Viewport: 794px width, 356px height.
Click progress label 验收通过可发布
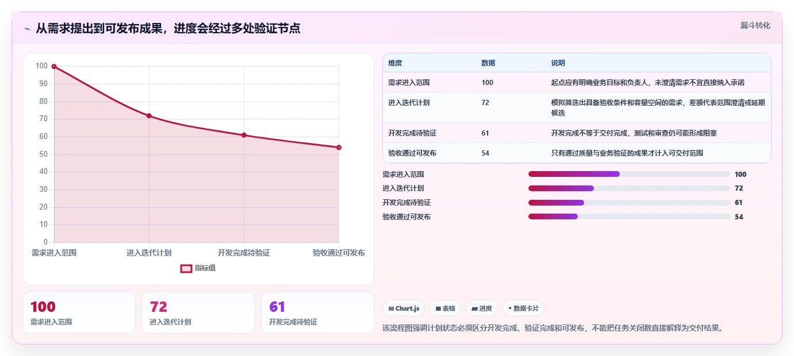tap(406, 216)
